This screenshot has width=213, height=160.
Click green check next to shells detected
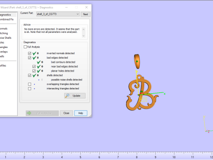point(34,76)
